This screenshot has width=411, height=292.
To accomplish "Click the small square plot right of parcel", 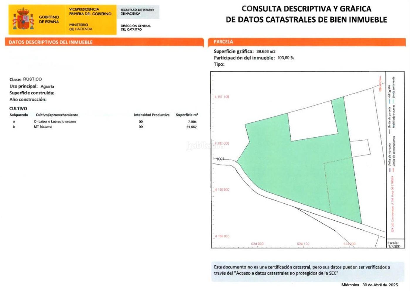I will (x=360, y=148).
